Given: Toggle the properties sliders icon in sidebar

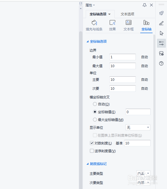Looking at the screenshot, I should pyautogui.click(x=161, y=43).
